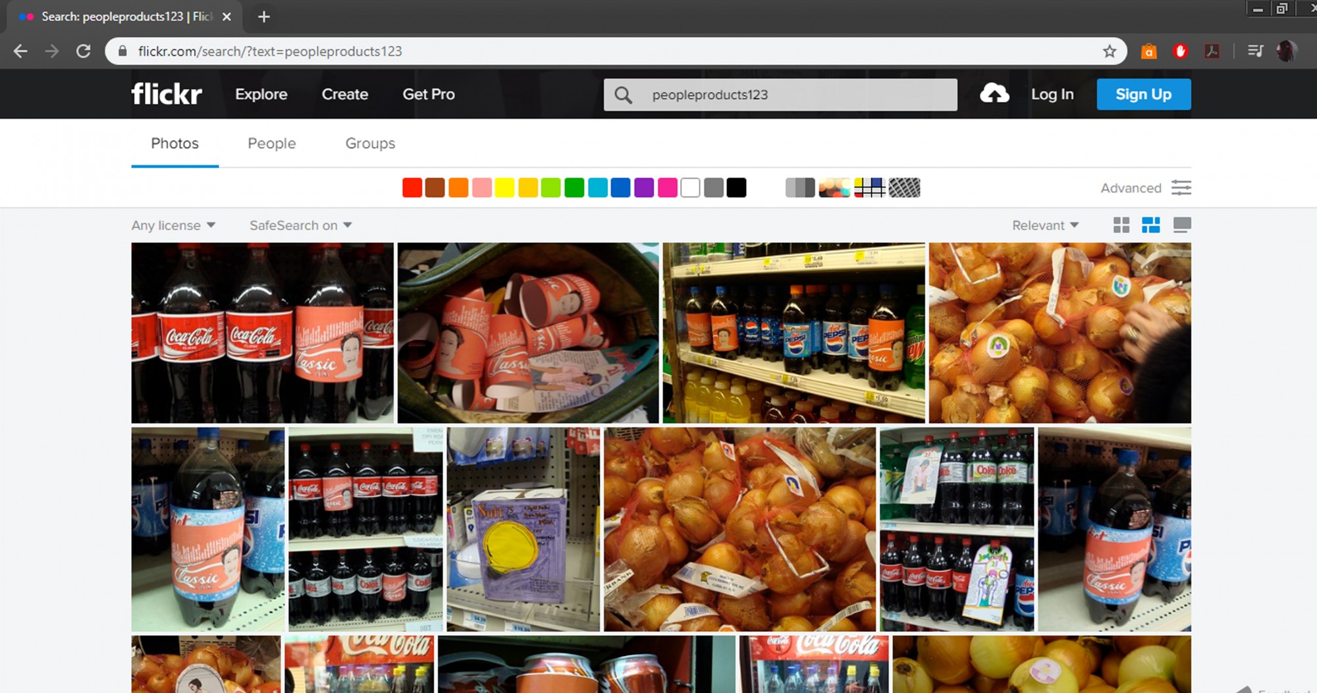Filter photos by yellow color
The image size is (1317, 693).
(504, 188)
